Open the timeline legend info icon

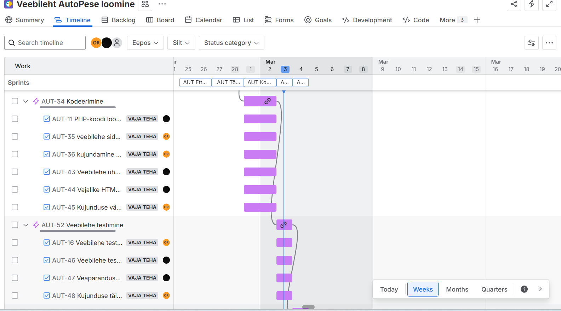click(x=524, y=289)
